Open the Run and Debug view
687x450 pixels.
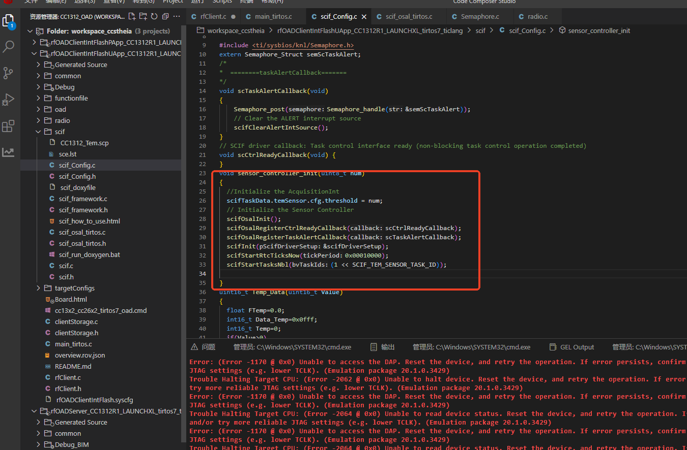coord(8,100)
